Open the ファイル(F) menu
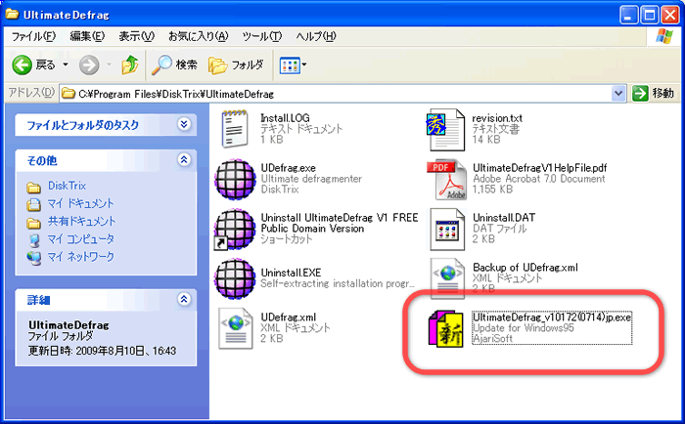The image size is (685, 424). coord(33,36)
